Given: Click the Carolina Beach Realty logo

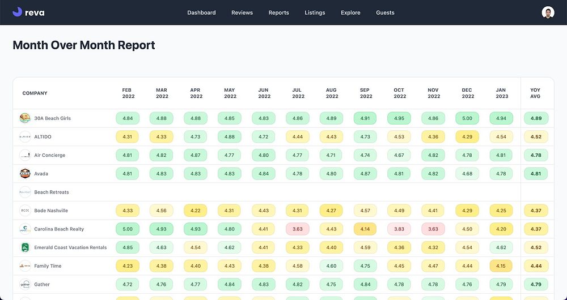Looking at the screenshot, I should point(25,229).
